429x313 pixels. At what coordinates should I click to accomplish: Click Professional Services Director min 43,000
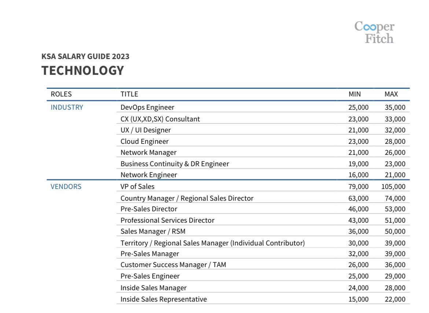point(358,221)
